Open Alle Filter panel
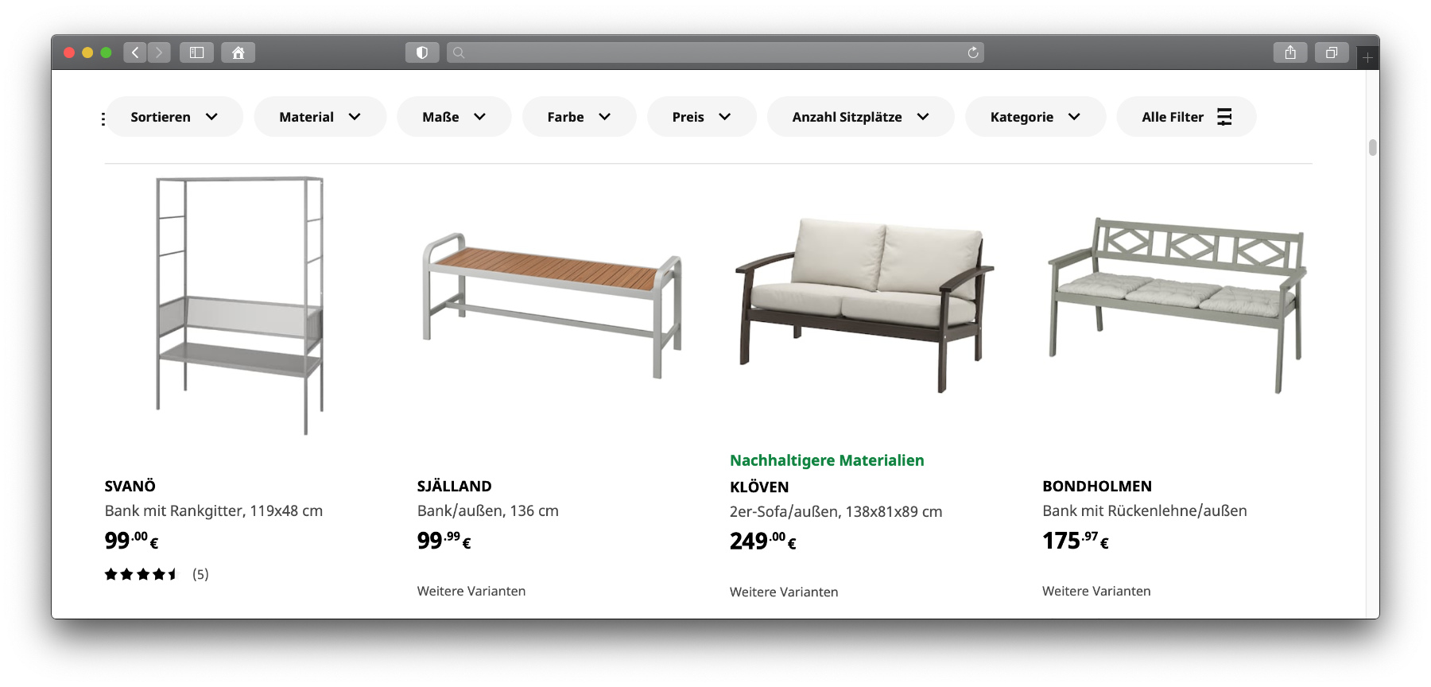 tap(1187, 117)
